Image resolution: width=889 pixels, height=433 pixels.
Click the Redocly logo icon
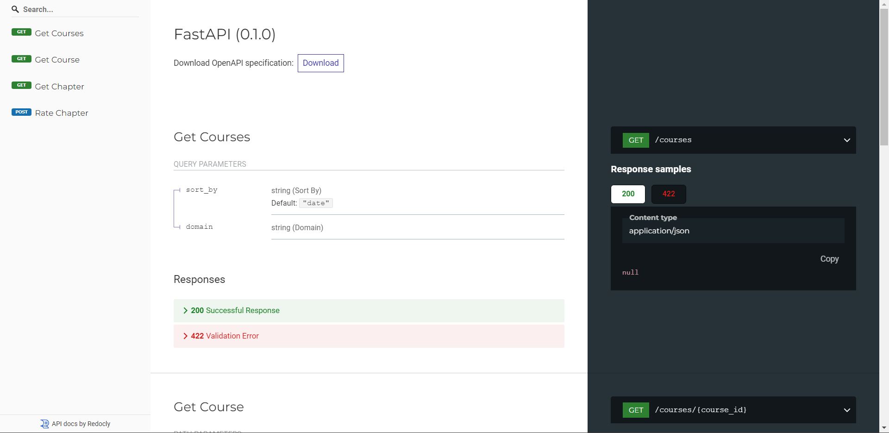coord(44,424)
